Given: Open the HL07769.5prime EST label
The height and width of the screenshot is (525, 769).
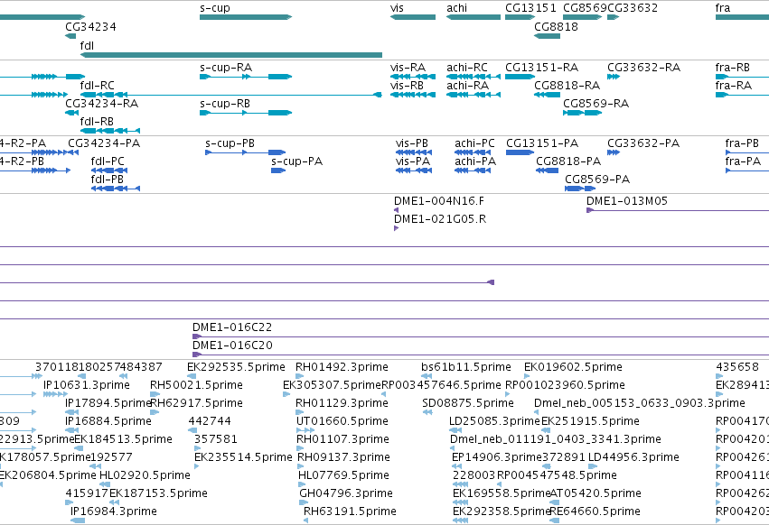Looking at the screenshot, I should point(343,475).
